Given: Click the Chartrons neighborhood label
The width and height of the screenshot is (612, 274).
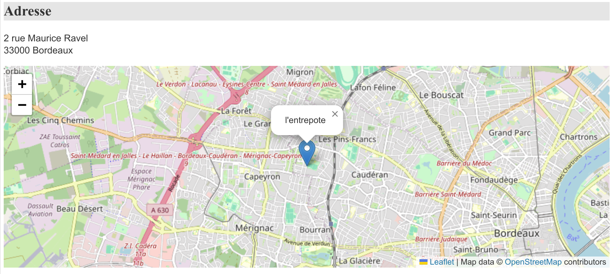Looking at the screenshot, I should [578, 137].
